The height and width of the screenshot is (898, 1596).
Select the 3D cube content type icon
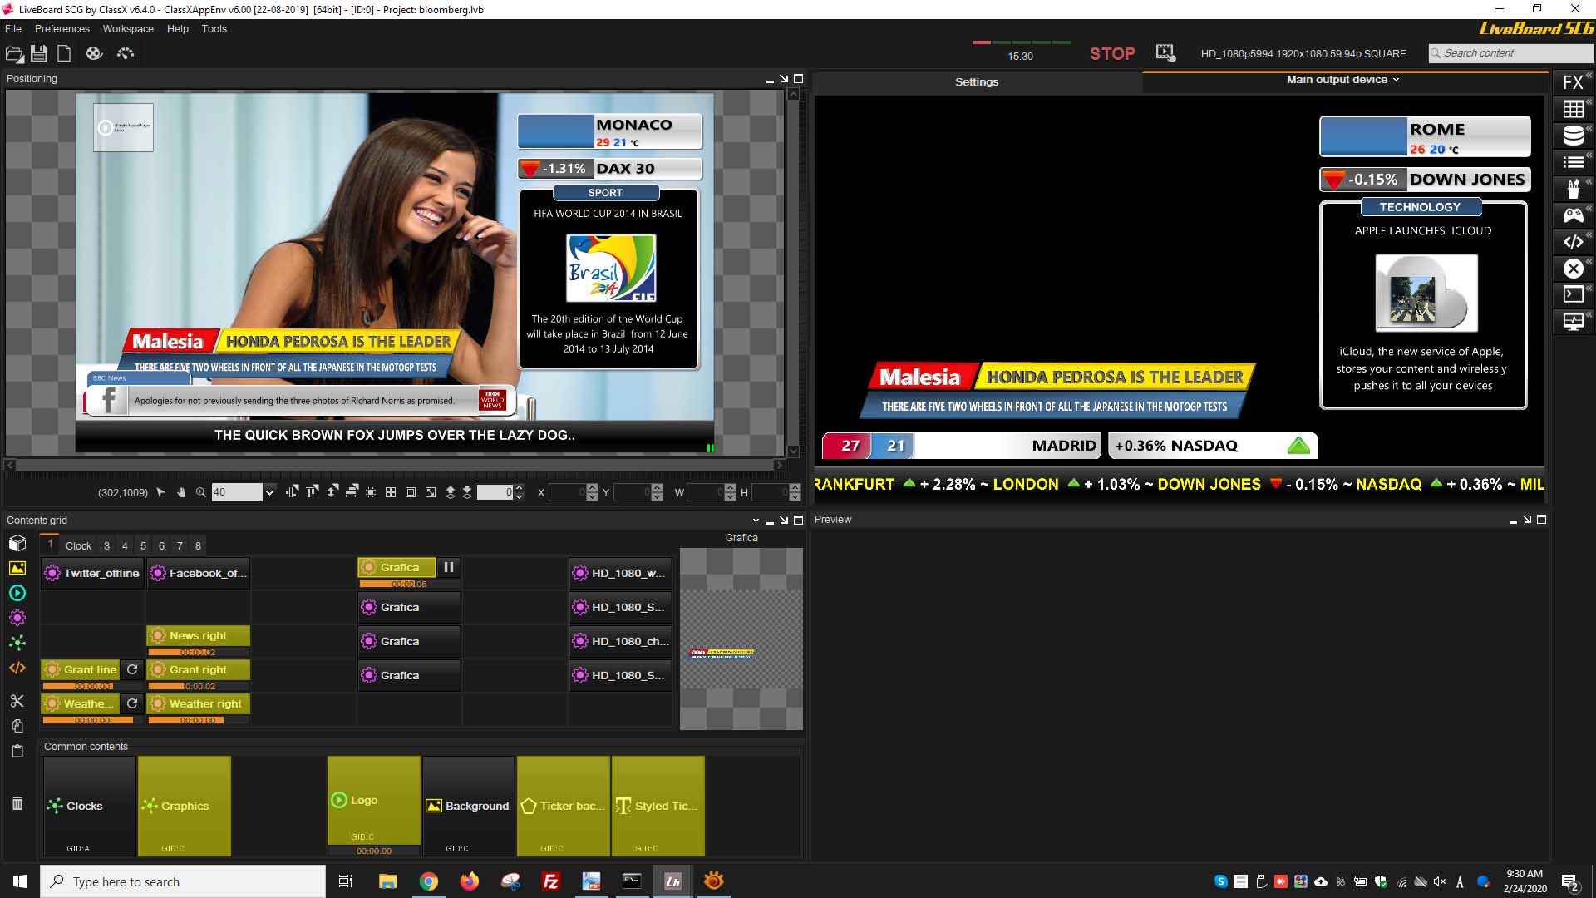coord(17,543)
